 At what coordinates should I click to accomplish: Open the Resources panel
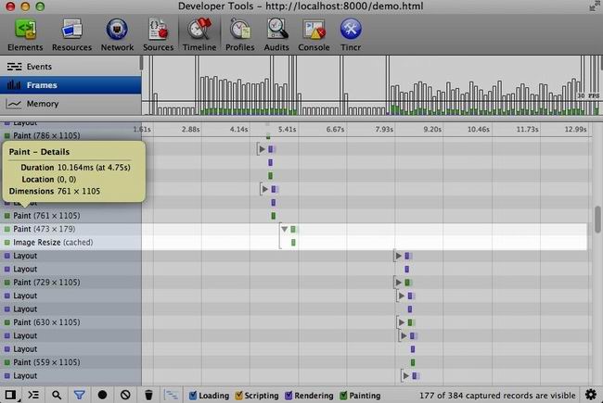tap(71, 35)
